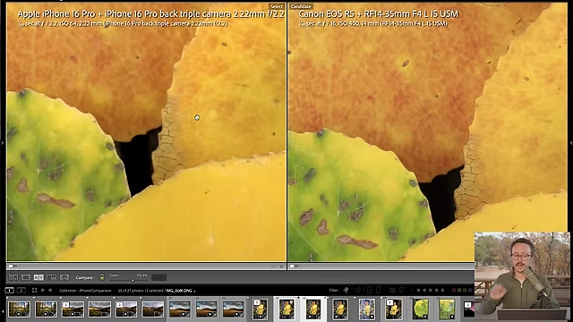Open People view icon in toolbar

64,277
